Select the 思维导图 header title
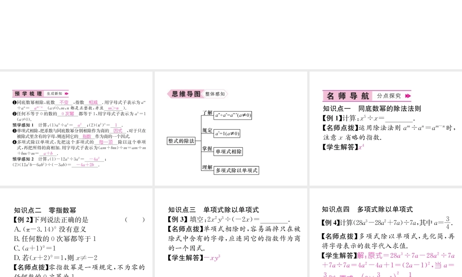Image resolution: width=462 pixels, height=277 pixels. 186,94
